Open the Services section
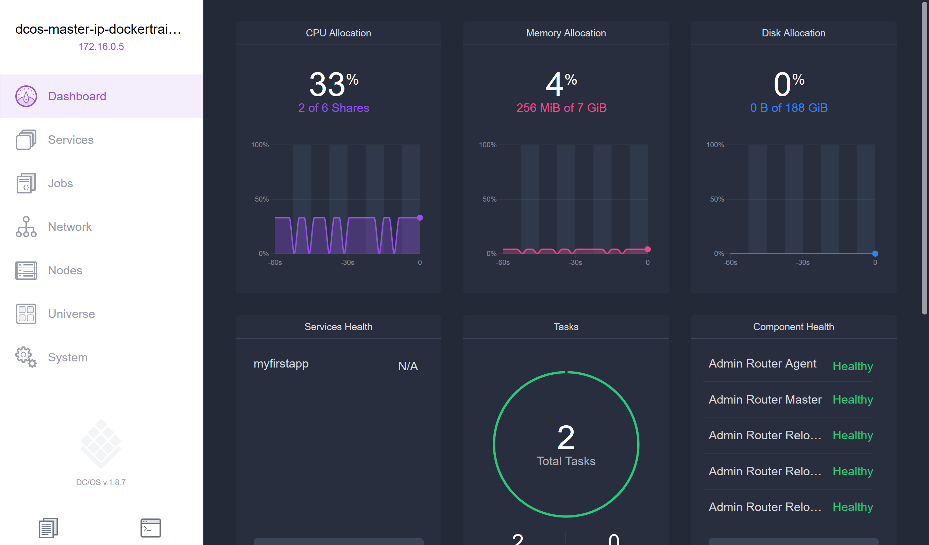 click(x=101, y=140)
